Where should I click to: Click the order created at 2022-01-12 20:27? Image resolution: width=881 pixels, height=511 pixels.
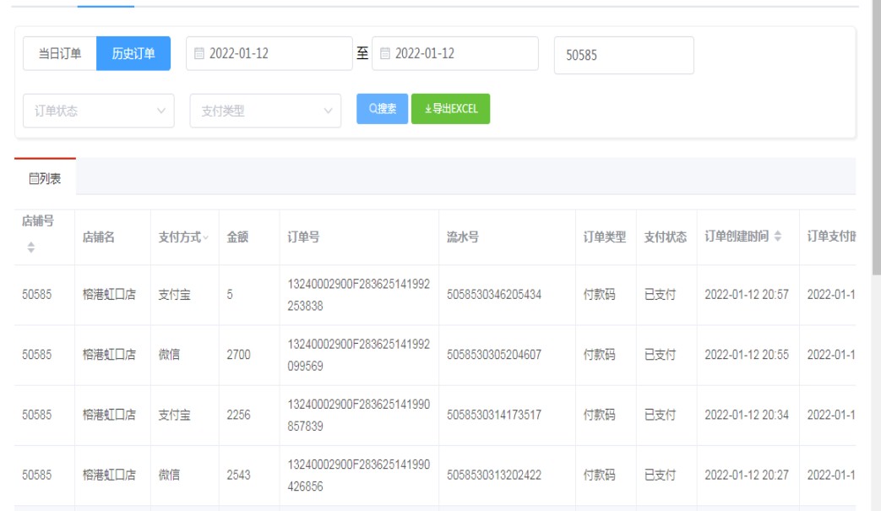746,476
